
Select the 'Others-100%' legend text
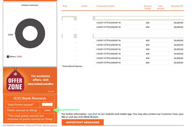point(16,57)
